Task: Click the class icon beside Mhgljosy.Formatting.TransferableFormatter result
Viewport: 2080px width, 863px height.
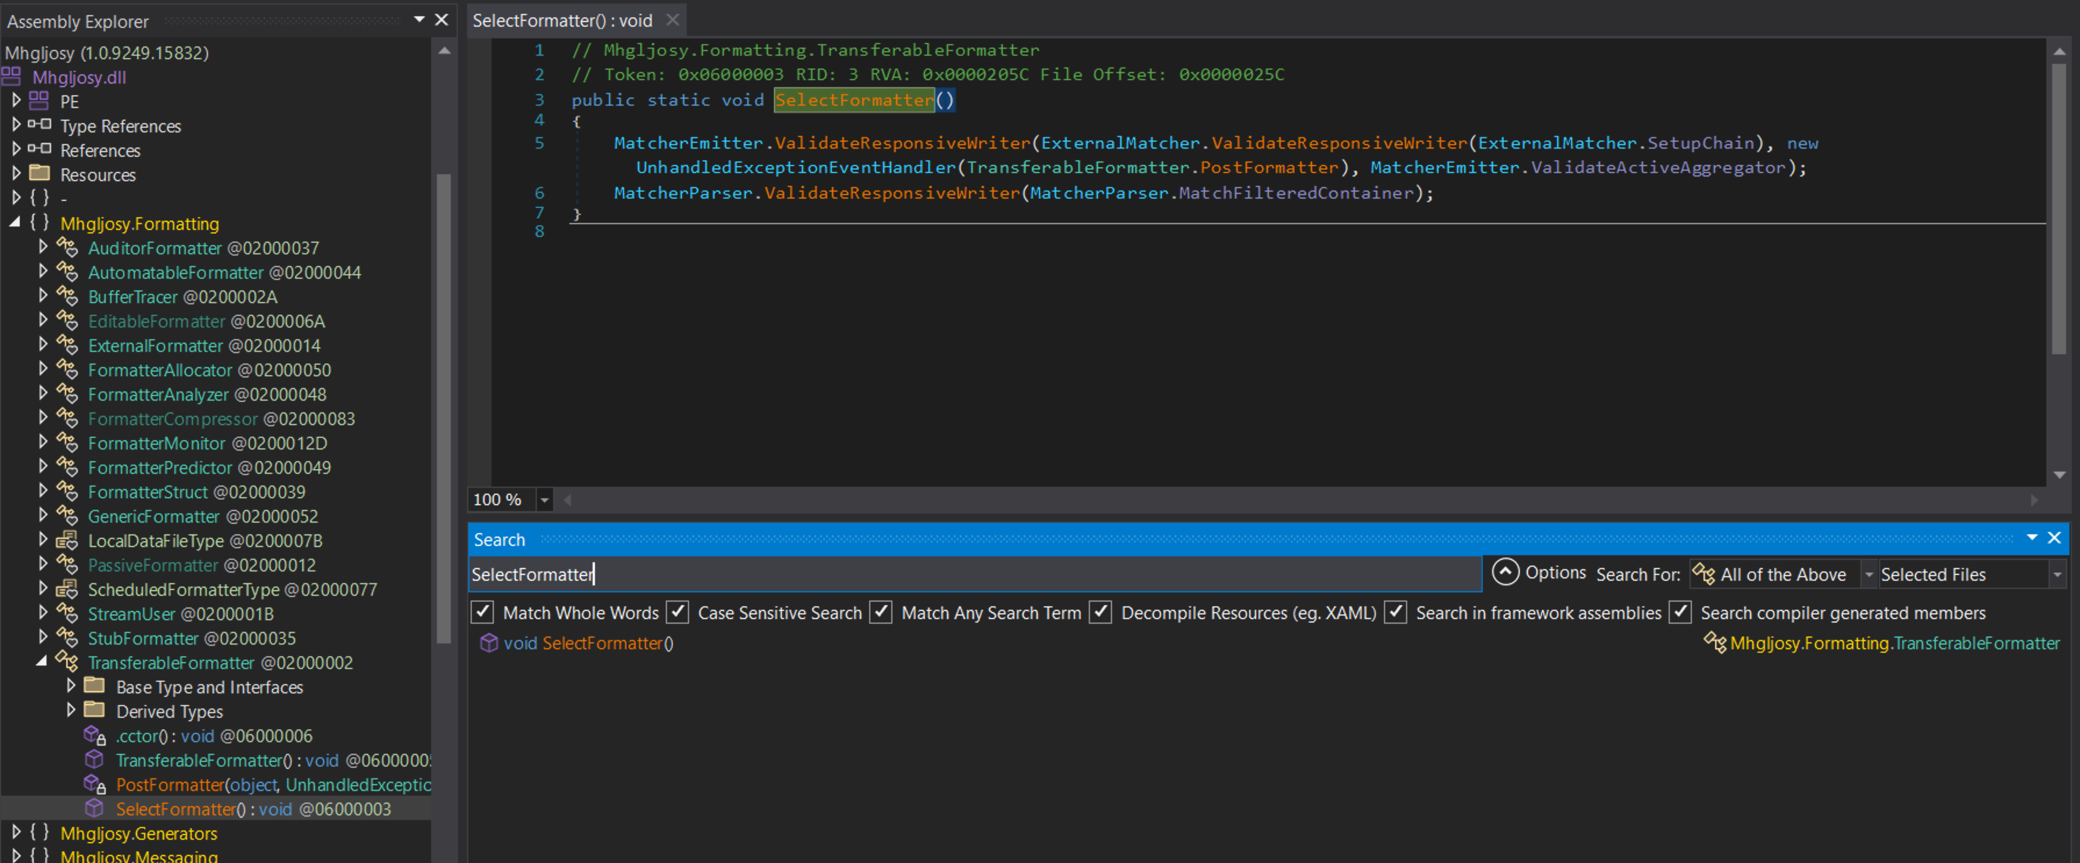Action: pos(1715,643)
